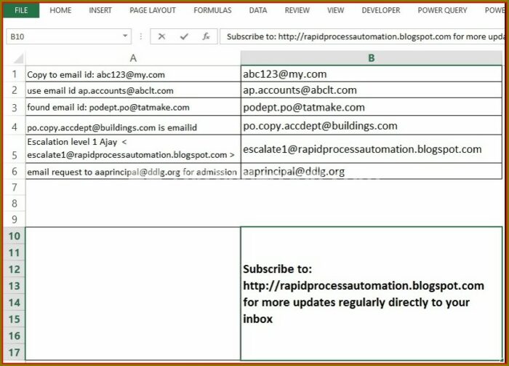Select cell 'email request to aaprincipal@ddlg.org for admission'
Viewport: 509px width, 366px height.
pyautogui.click(x=133, y=171)
